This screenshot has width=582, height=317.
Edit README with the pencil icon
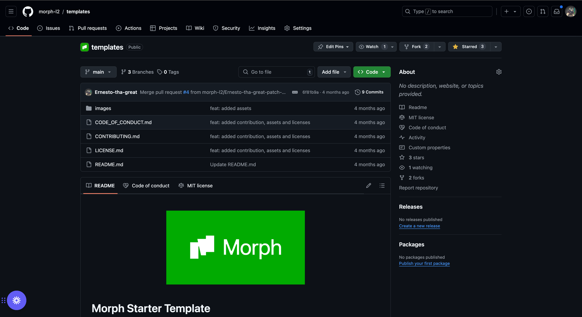click(x=368, y=186)
